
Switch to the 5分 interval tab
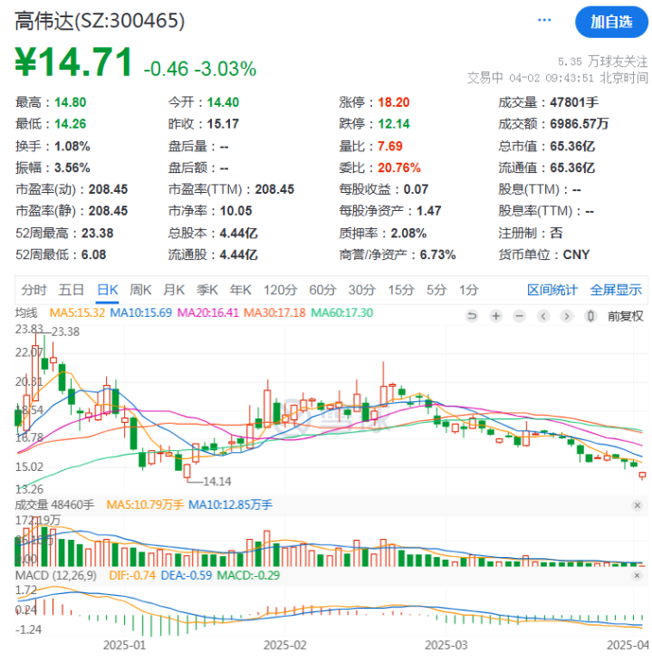pyautogui.click(x=436, y=290)
